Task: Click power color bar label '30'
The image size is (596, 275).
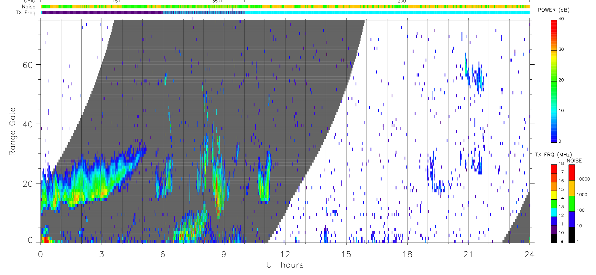Action: coord(561,49)
